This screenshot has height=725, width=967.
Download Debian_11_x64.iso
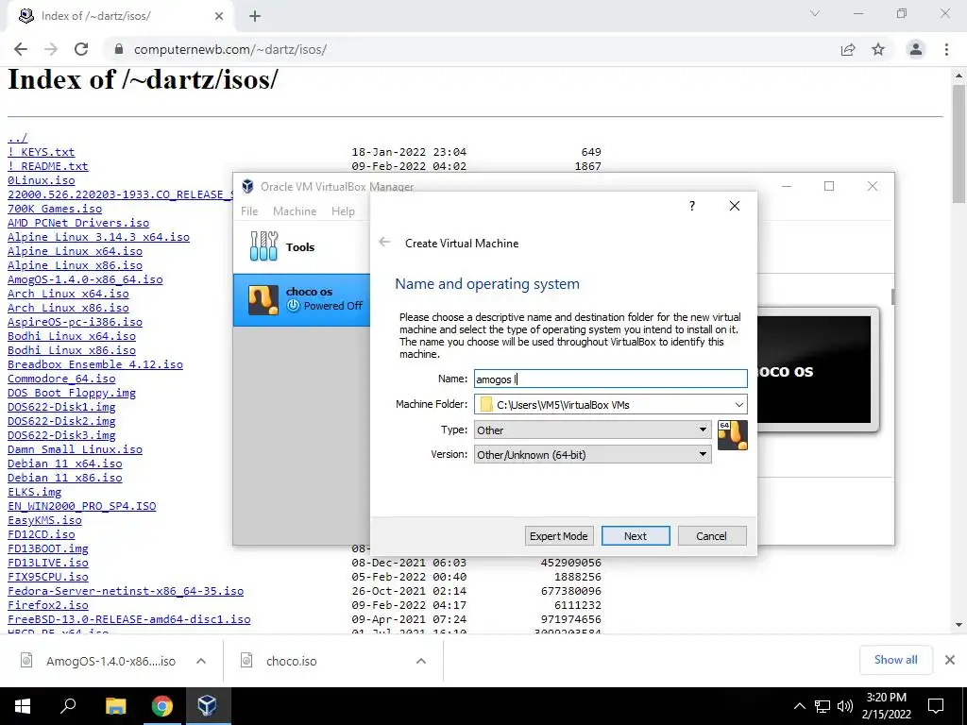(x=65, y=464)
